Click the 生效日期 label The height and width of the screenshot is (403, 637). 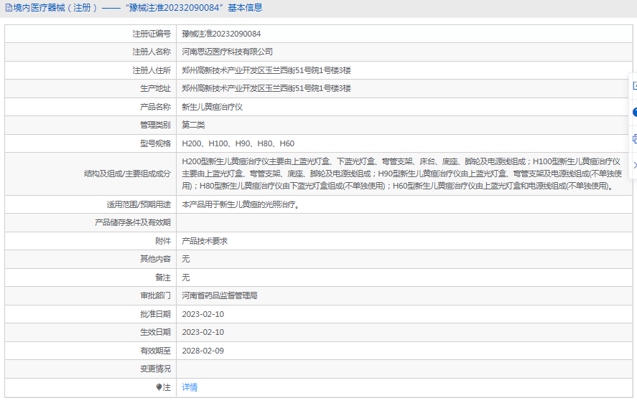click(156, 332)
